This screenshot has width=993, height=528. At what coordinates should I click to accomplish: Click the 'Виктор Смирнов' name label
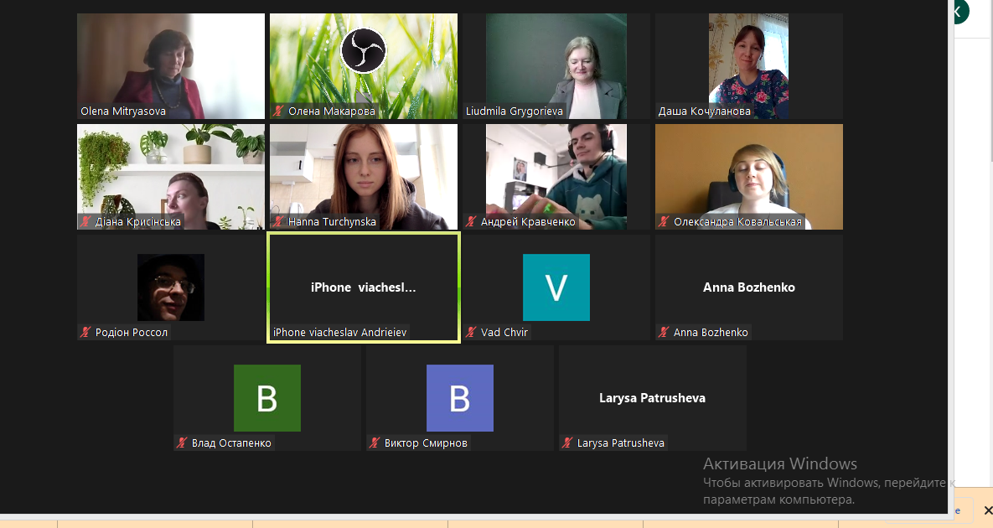point(426,444)
